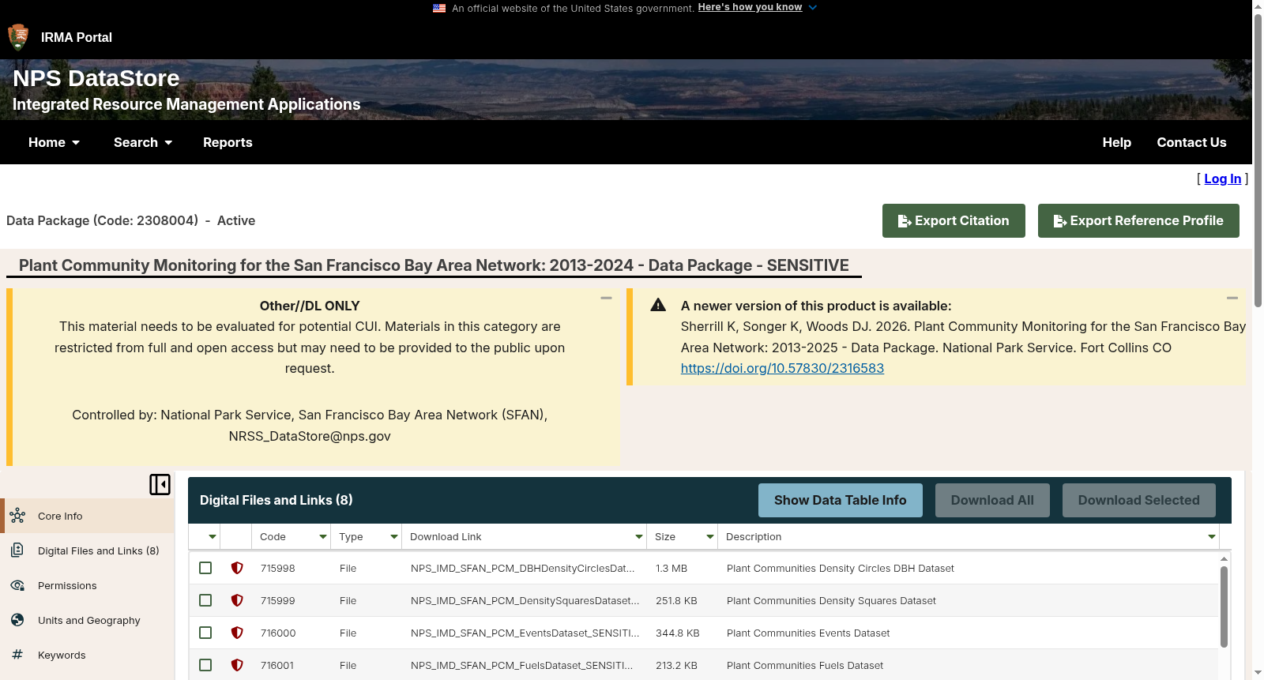Click the US flag icon in banner
Screen dimensions: 1264x680
[439, 8]
